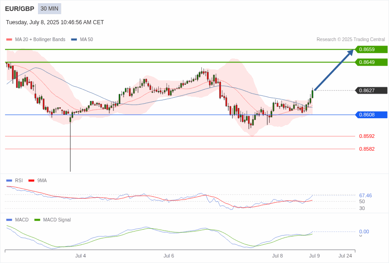This screenshot has width=389, height=263.
Task: Click the 0.8659 resistance price label
Action: (x=372, y=49)
